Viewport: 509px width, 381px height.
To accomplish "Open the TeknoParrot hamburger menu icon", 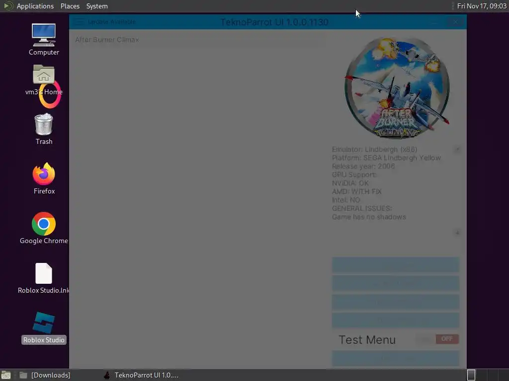I will coord(79,22).
